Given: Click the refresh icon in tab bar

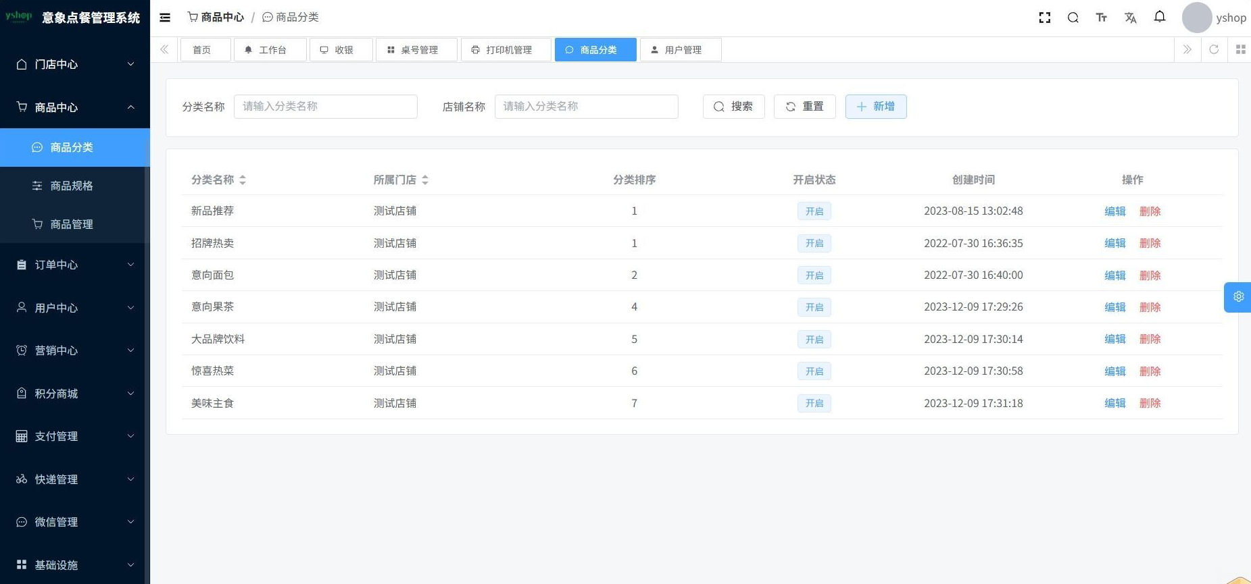Looking at the screenshot, I should [1213, 49].
